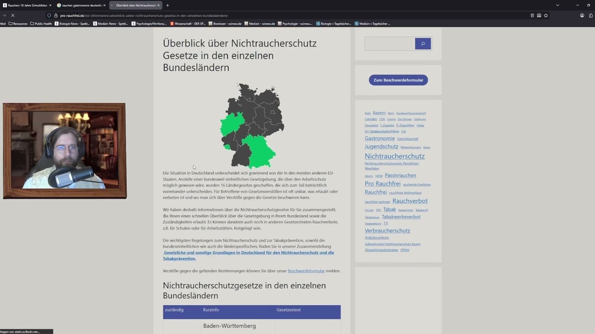Show site connection padlock info
This screenshot has width=595, height=334.
tap(56, 15)
